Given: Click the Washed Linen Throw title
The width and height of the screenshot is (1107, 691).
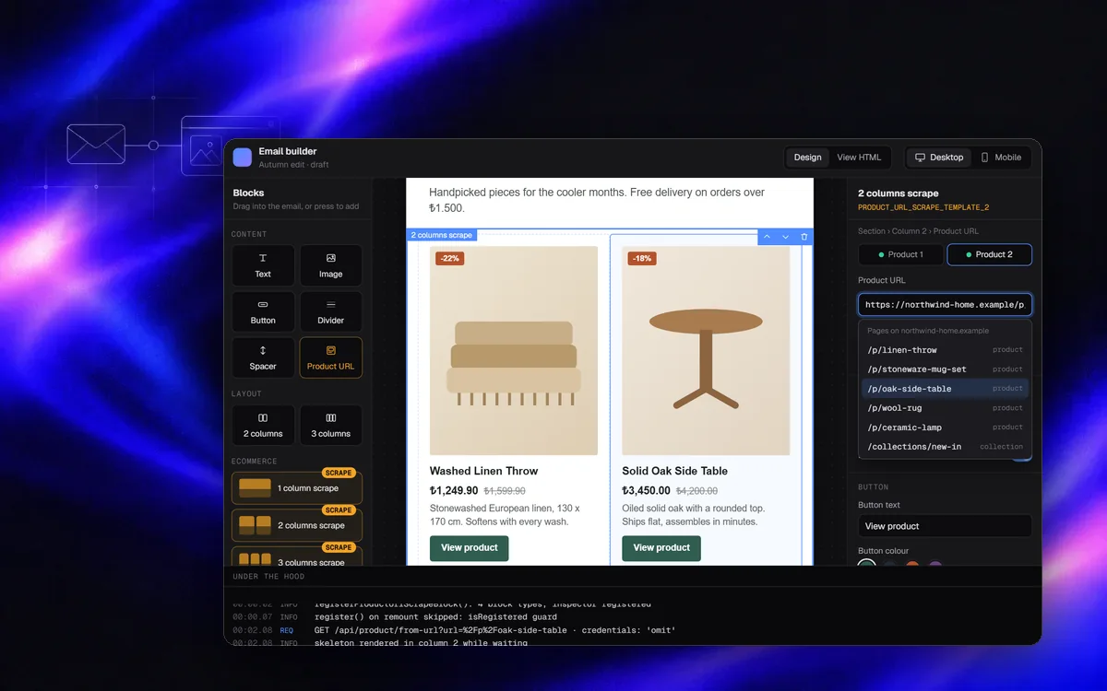Looking at the screenshot, I should (483, 471).
